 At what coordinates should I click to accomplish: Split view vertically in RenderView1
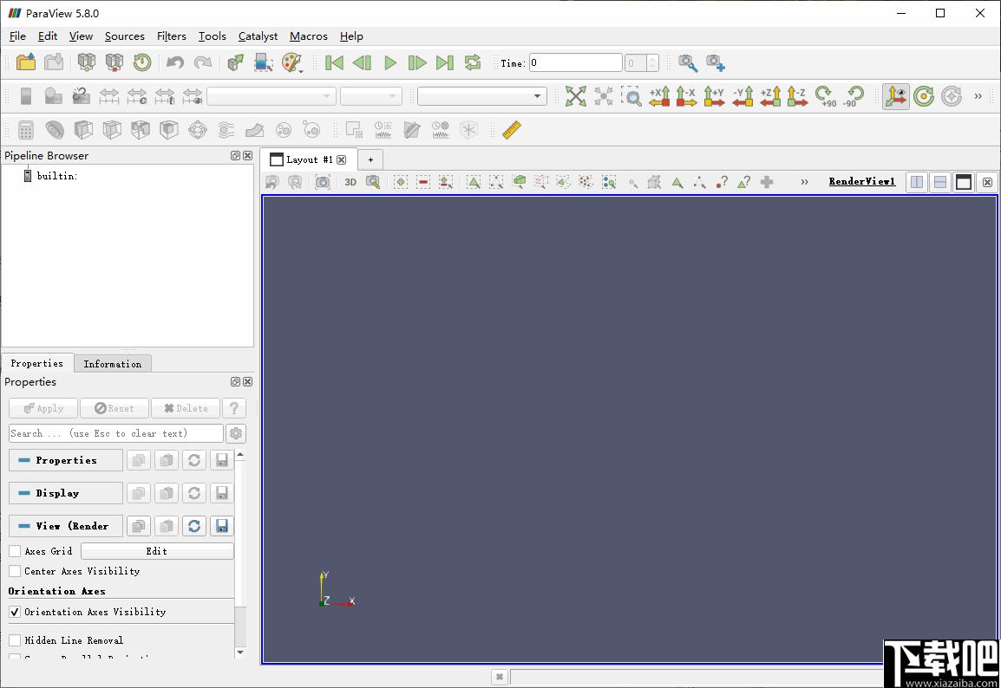coord(939,182)
